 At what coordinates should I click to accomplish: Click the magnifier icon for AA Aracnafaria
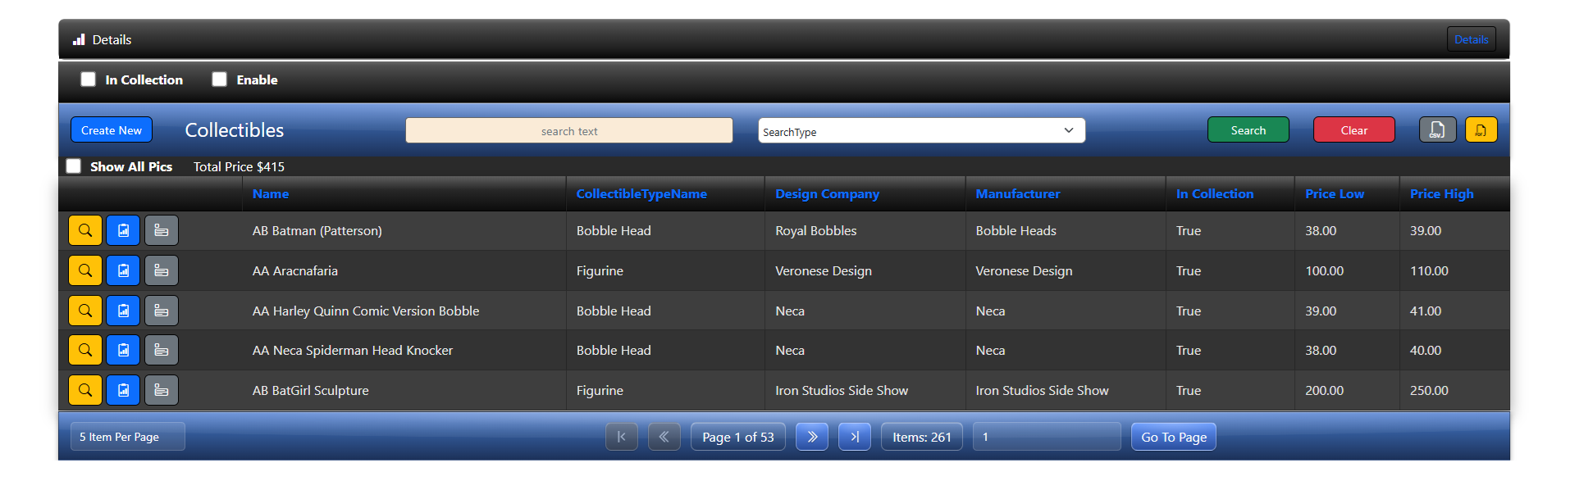[85, 270]
